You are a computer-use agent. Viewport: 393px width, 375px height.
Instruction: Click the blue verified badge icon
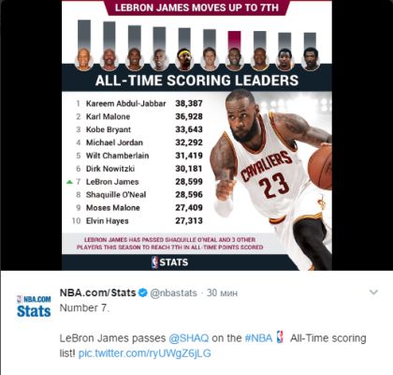(x=142, y=292)
